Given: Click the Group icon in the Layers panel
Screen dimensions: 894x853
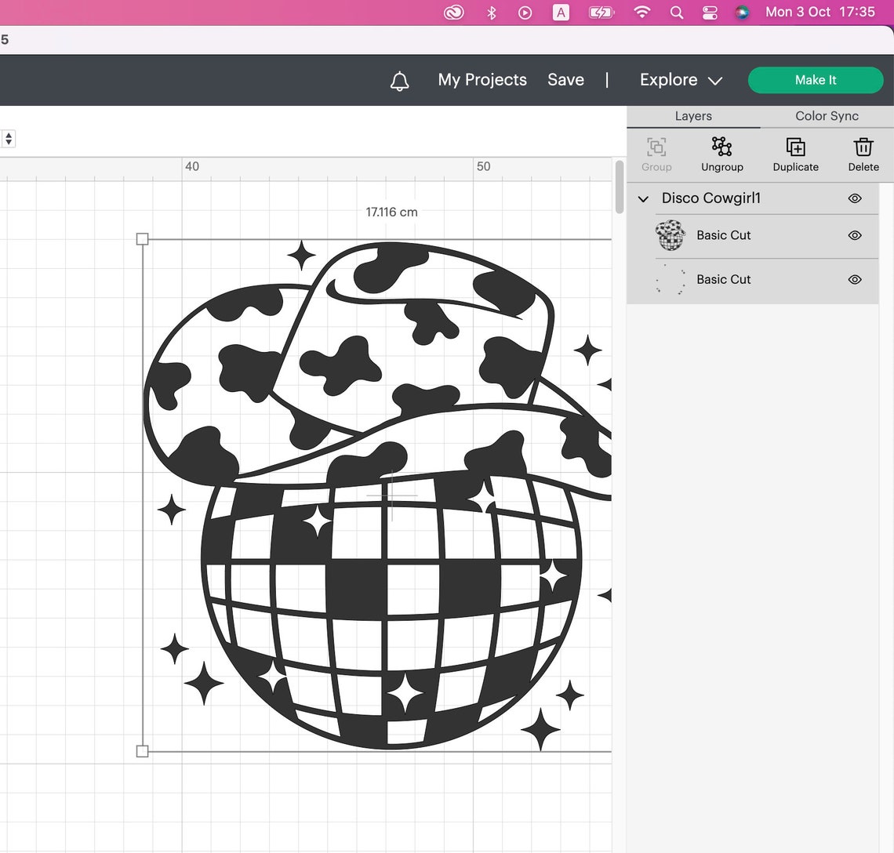Looking at the screenshot, I should pyautogui.click(x=656, y=153).
